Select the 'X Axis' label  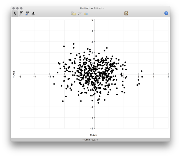tap(94, 135)
